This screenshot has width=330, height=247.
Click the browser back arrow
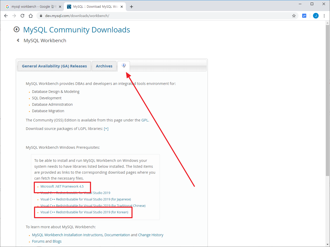pyautogui.click(x=6, y=16)
